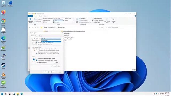Image resolution: width=171 pixels, height=96 pixels.
Task: Launch Microsoft Edge from the taskbar
Action: [x=22, y=94]
